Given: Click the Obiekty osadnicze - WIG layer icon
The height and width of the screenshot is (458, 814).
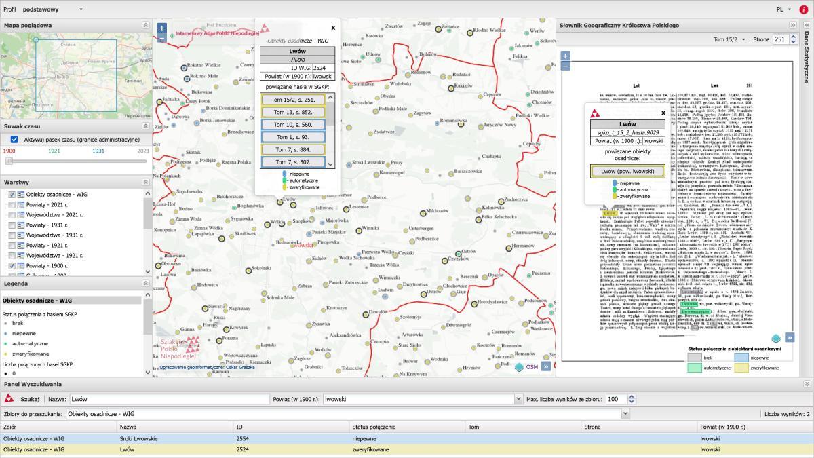Looking at the screenshot, I should pyautogui.click(x=21, y=195).
